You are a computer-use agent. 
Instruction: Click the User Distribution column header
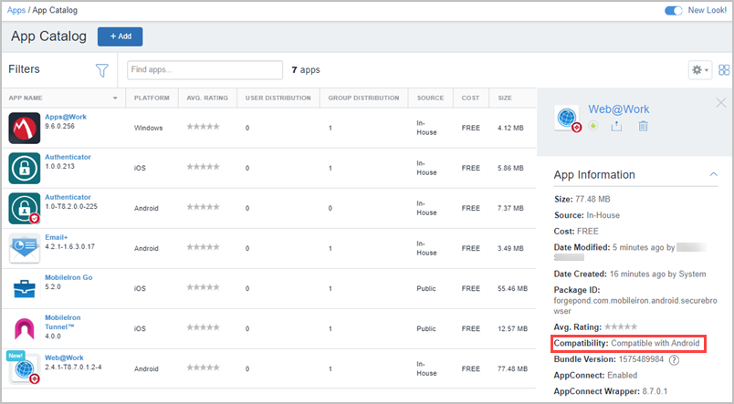click(x=278, y=98)
